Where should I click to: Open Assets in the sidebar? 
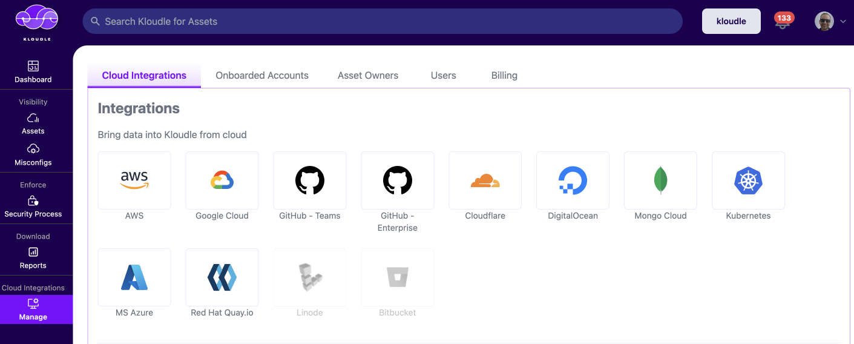pyautogui.click(x=33, y=124)
